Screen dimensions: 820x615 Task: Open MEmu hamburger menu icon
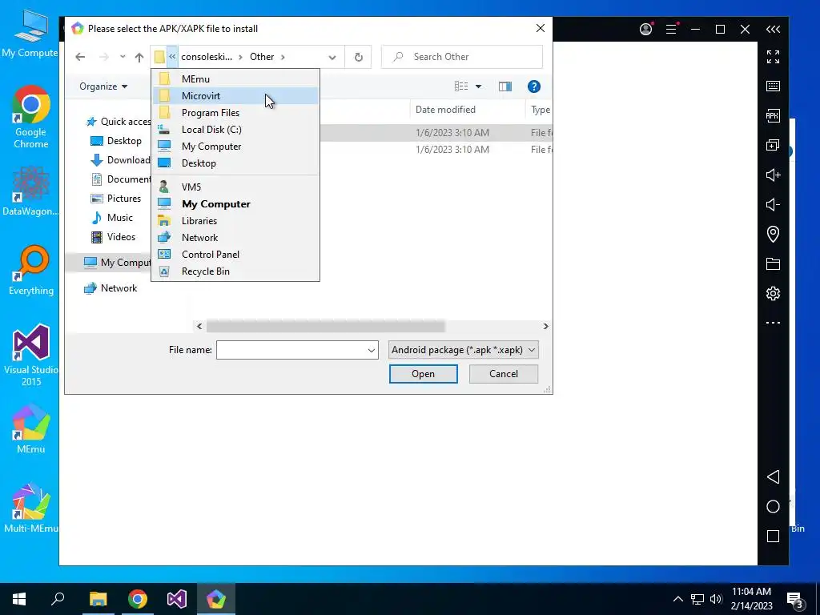pos(672,29)
